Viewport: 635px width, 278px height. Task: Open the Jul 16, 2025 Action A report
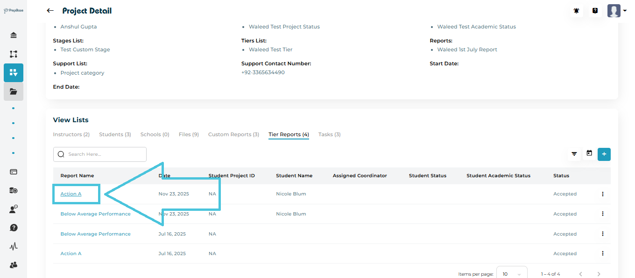(x=71, y=254)
